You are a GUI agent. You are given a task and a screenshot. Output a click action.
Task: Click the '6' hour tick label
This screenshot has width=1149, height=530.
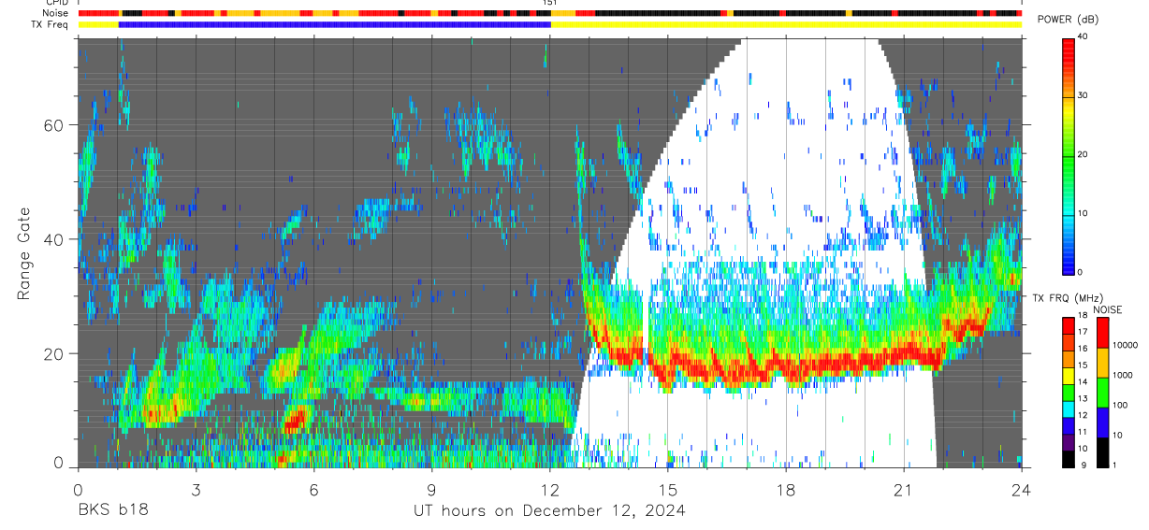(313, 490)
